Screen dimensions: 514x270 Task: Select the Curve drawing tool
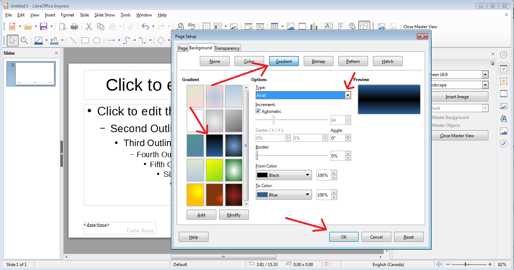coord(127,40)
